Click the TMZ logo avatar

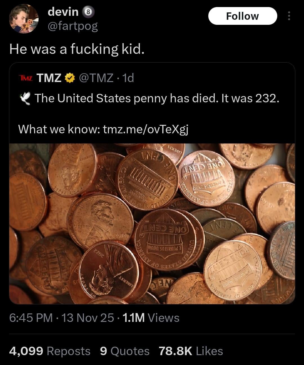coord(25,78)
